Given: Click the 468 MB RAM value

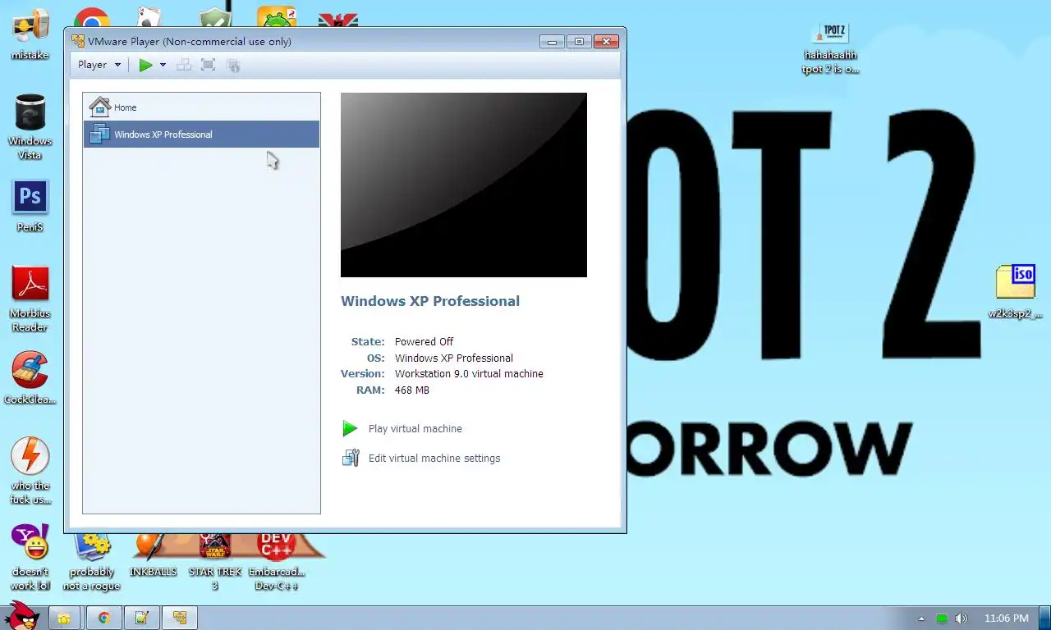Looking at the screenshot, I should pos(412,390).
